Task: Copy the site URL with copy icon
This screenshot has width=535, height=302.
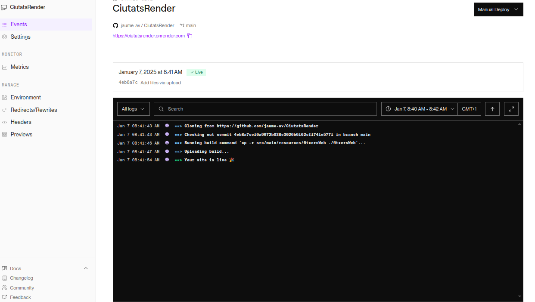Action: (x=190, y=36)
